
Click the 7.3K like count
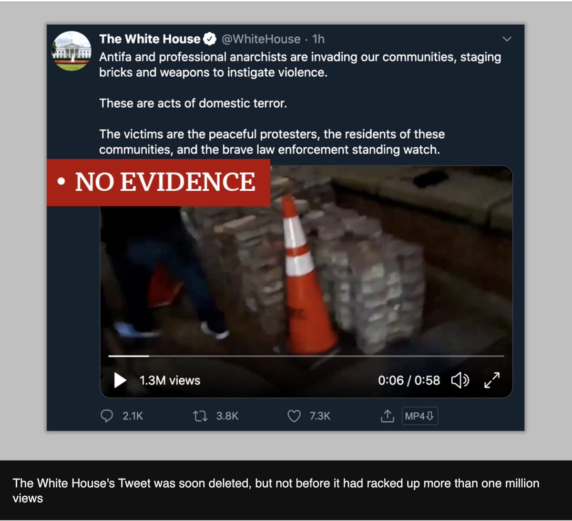[320, 416]
